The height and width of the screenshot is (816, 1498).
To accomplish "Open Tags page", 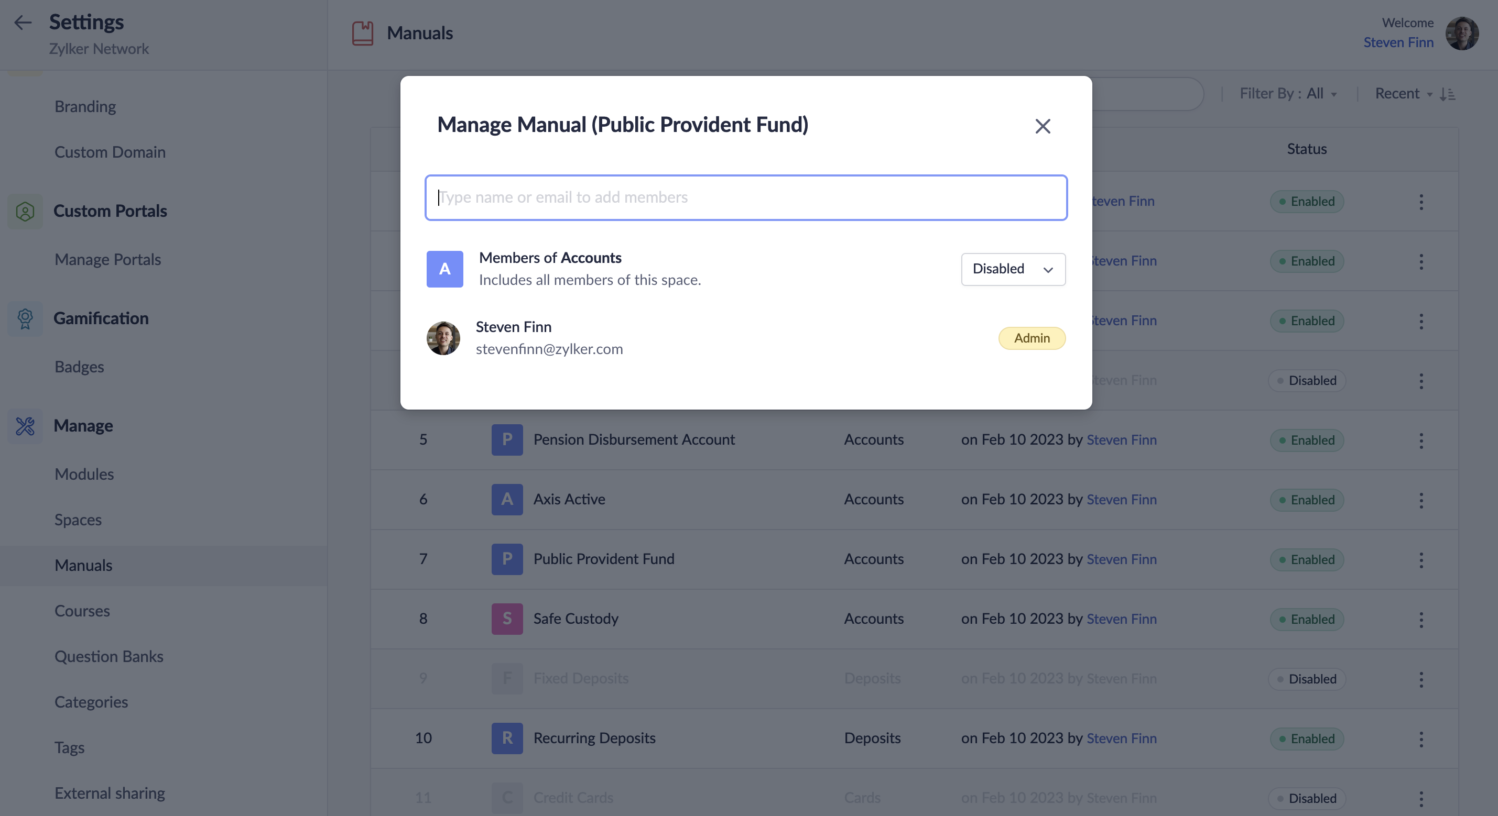I will (69, 748).
